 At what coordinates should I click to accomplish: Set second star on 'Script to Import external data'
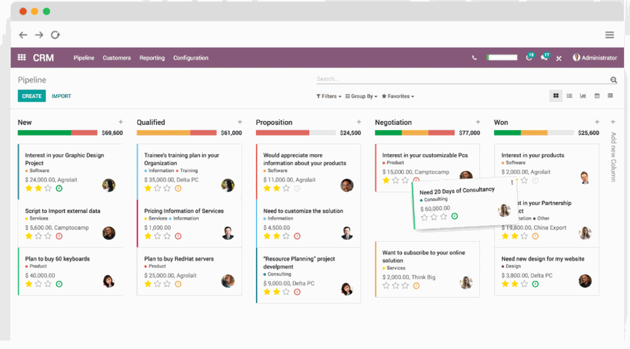click(38, 237)
